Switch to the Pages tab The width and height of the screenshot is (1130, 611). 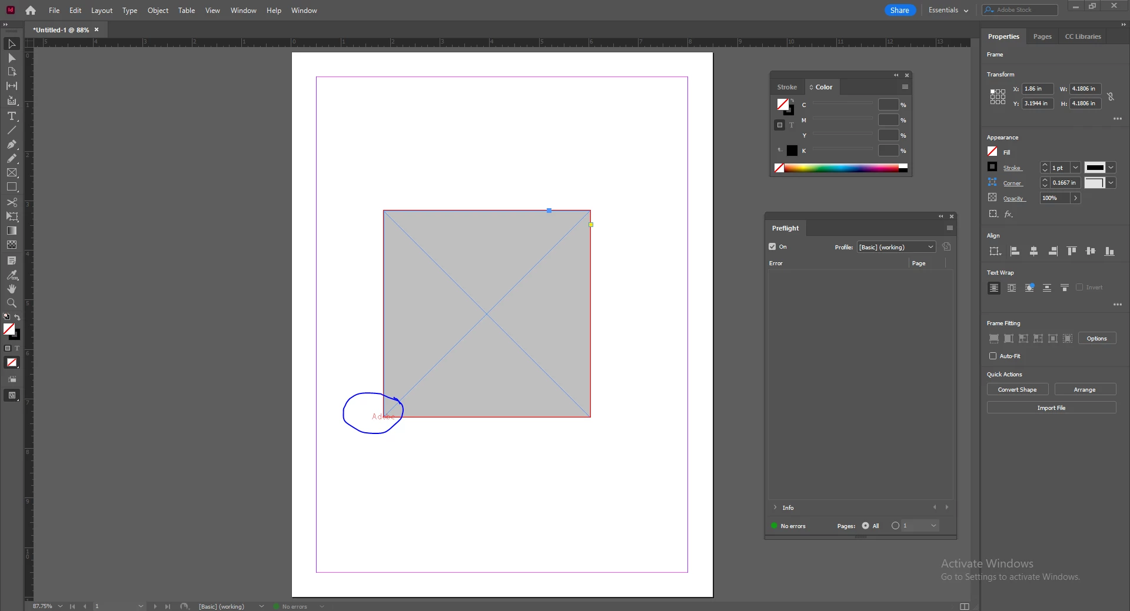[1042, 36]
